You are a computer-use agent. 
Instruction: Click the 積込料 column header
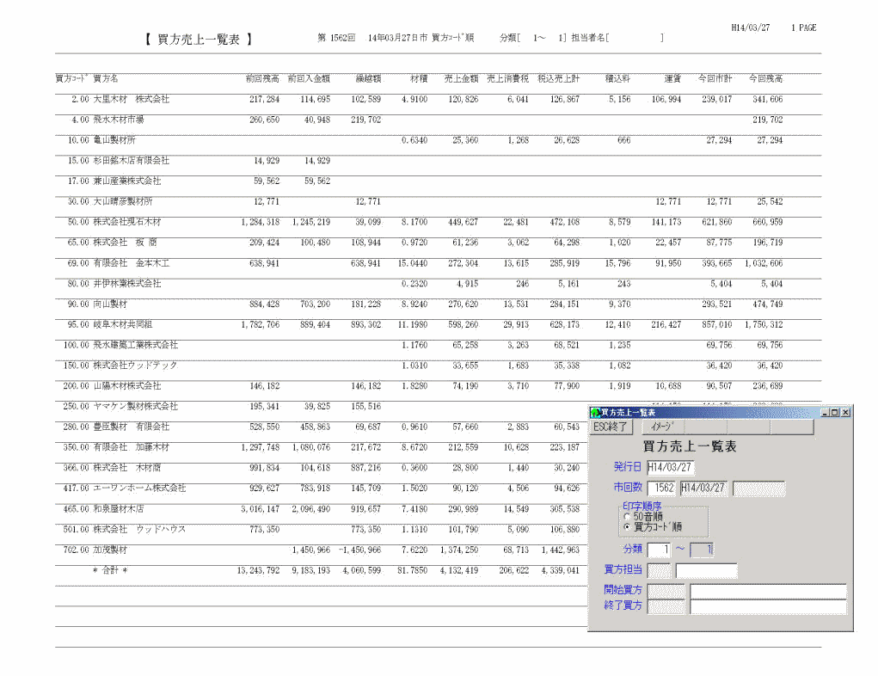coord(618,78)
